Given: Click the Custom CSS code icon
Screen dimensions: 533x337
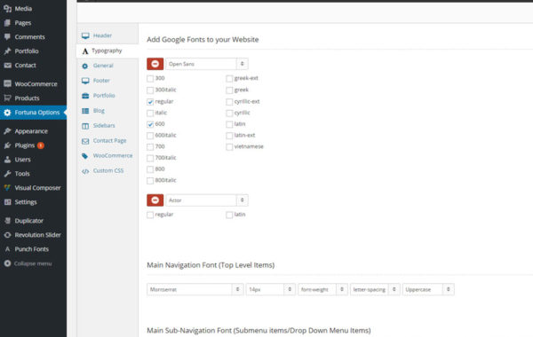Looking at the screenshot, I should [85, 171].
